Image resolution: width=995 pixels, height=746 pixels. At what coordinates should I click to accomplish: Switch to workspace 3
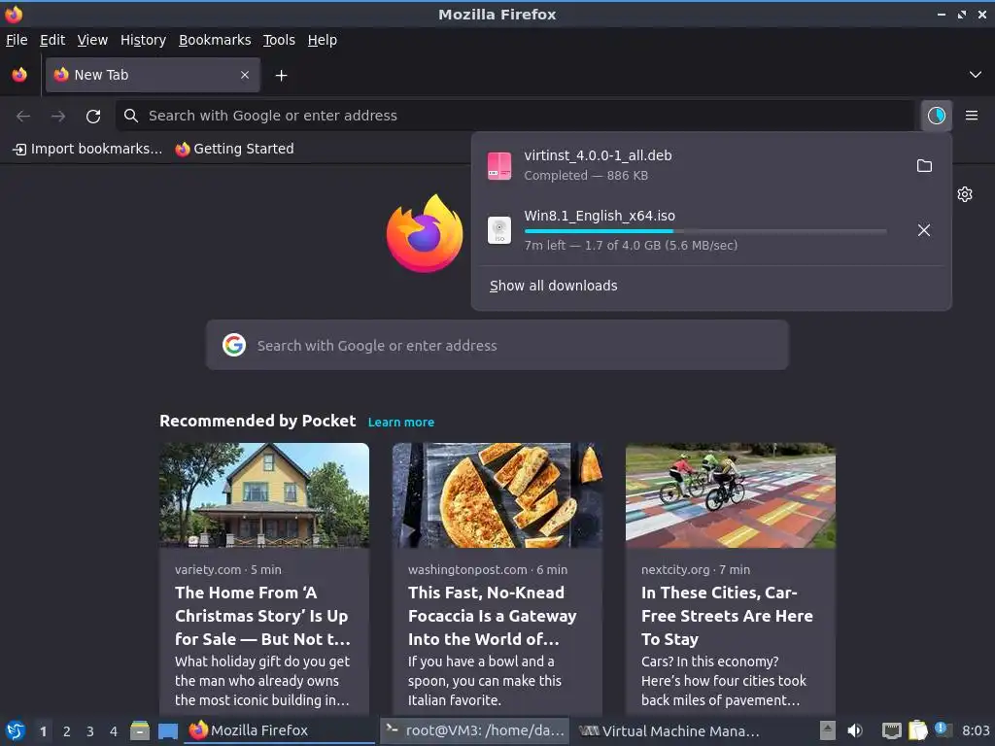(90, 731)
